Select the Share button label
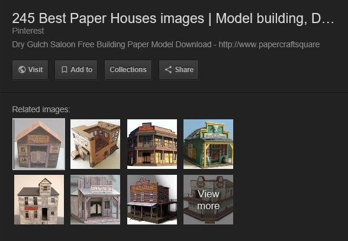348x241 pixels. (x=184, y=70)
